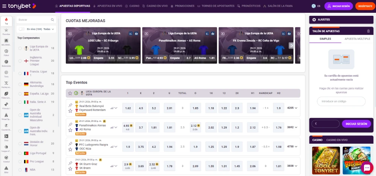Expand stats chevron on Real Betis row
The image size is (376, 176).
coord(116,108)
